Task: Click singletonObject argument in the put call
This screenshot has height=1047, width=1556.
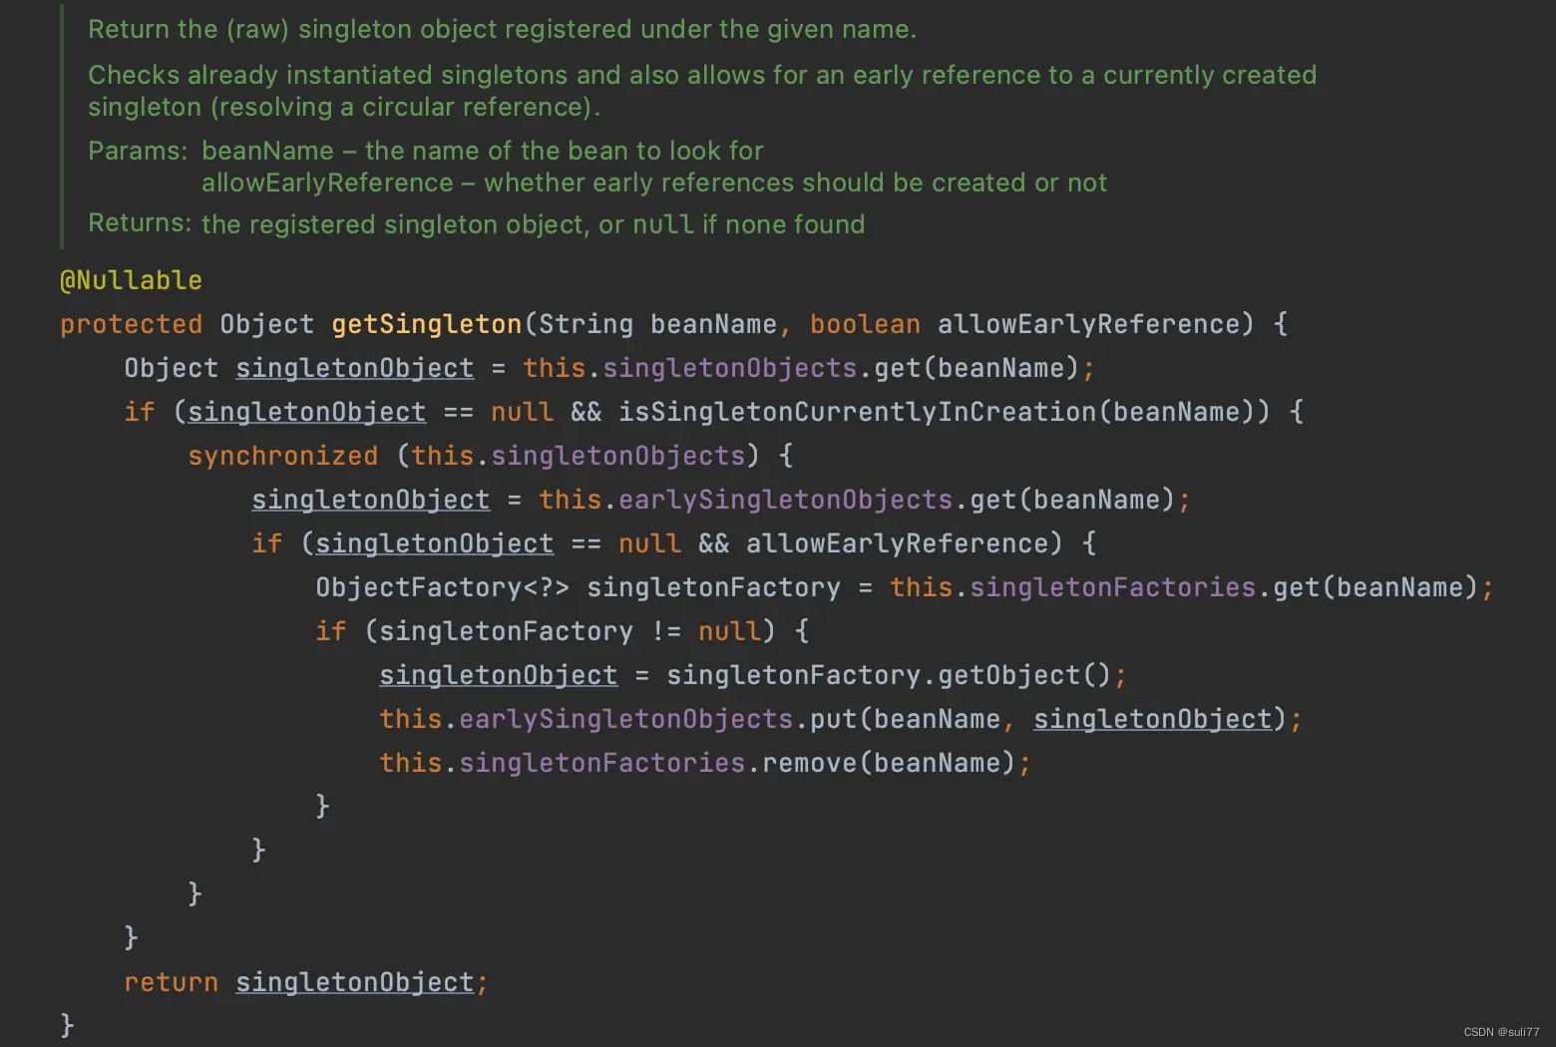Action: pos(1152,719)
